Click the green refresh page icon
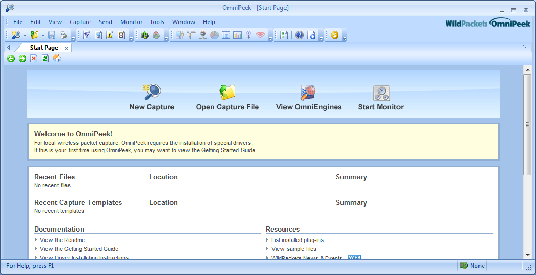 click(45, 59)
